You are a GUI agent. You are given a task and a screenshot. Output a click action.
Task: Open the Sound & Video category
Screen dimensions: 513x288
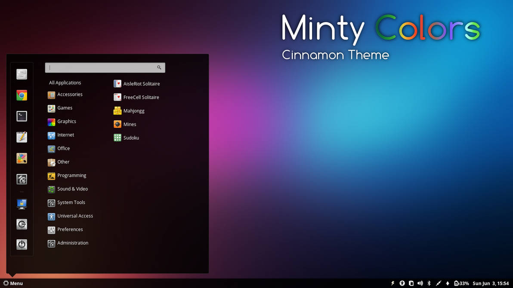(x=68, y=189)
